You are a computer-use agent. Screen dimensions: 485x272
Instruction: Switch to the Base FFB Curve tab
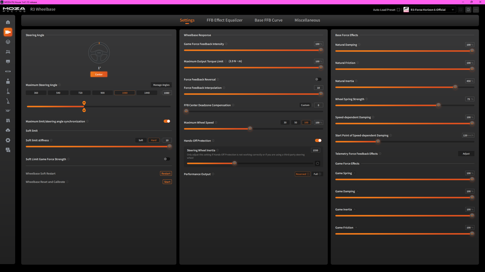point(269,20)
